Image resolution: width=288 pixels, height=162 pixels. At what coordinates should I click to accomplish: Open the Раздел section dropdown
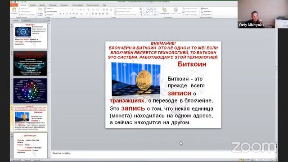49,15
